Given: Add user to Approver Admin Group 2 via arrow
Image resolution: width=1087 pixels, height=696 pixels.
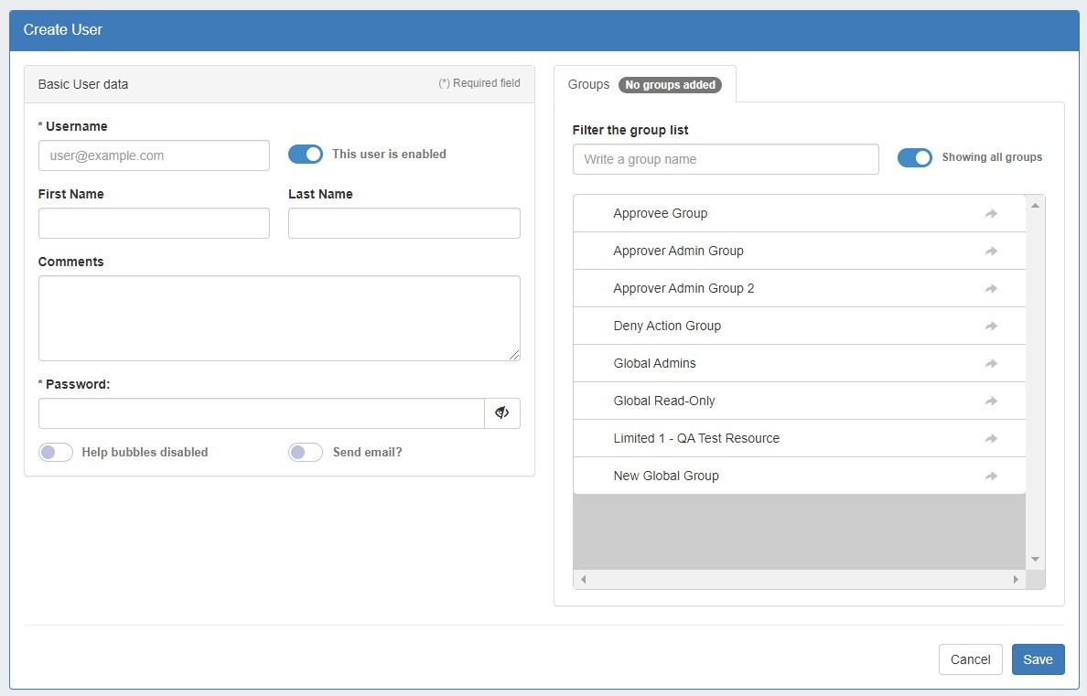Looking at the screenshot, I should (991, 289).
